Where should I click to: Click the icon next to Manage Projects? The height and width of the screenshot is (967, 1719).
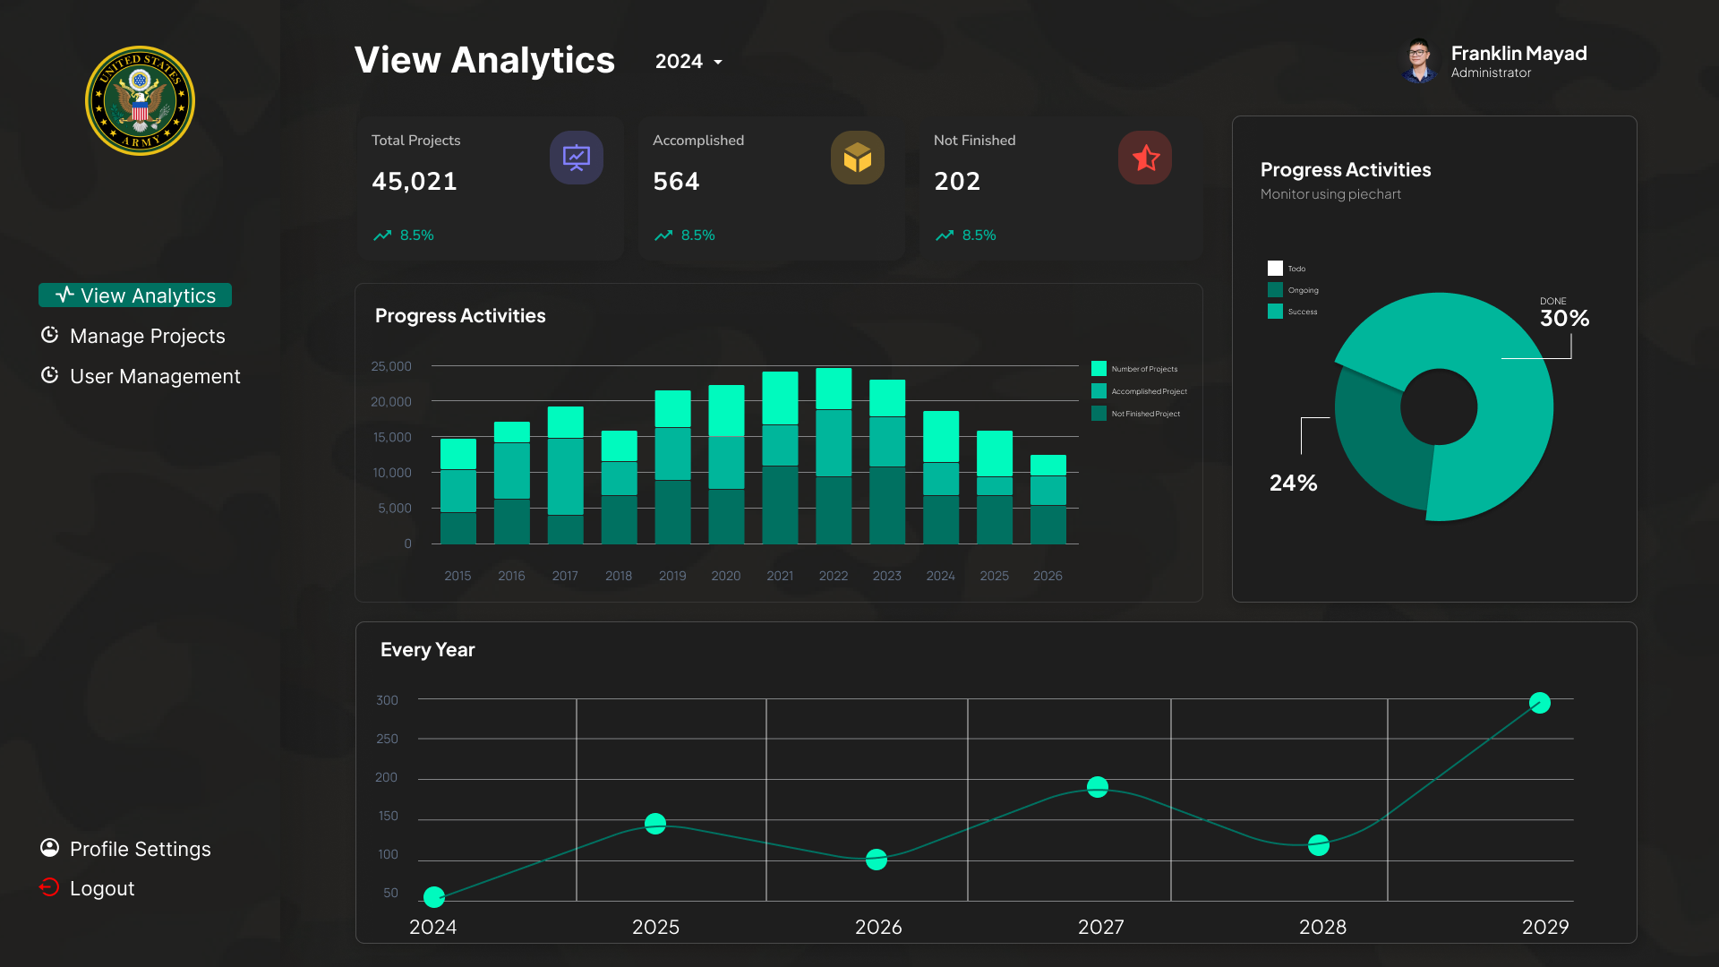[50, 335]
